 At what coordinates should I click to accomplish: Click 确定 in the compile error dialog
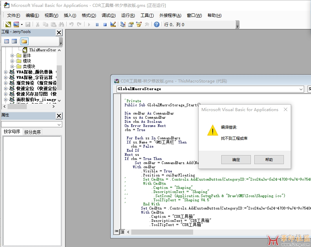point(236,160)
